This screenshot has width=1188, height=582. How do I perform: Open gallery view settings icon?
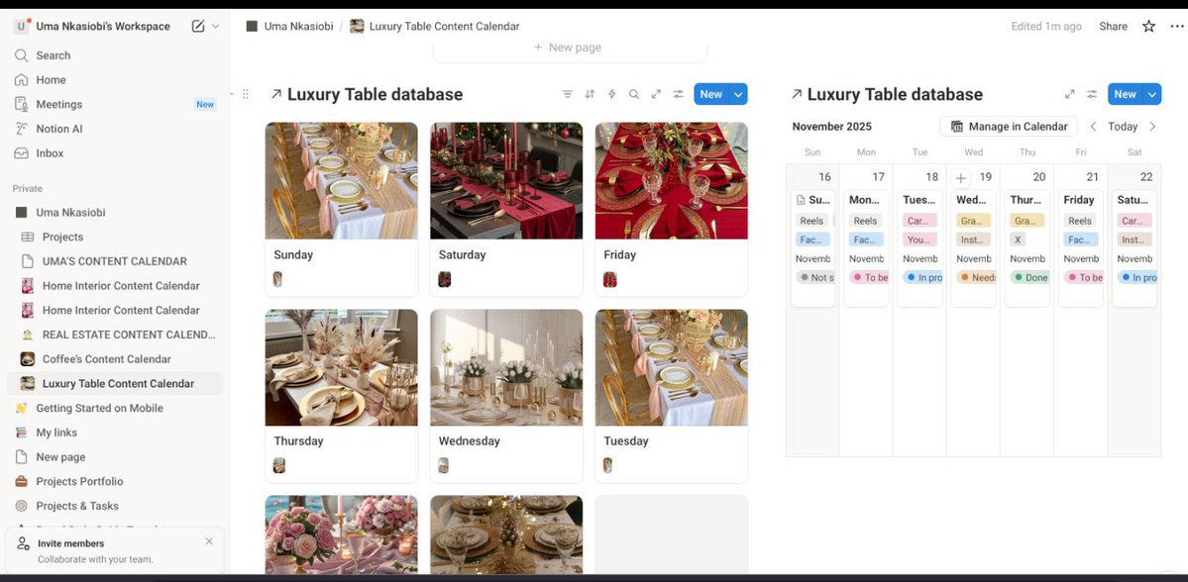click(678, 95)
